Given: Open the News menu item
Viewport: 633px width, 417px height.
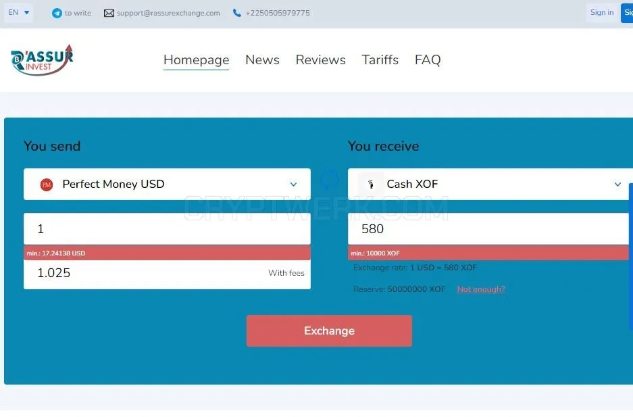Looking at the screenshot, I should 262,59.
